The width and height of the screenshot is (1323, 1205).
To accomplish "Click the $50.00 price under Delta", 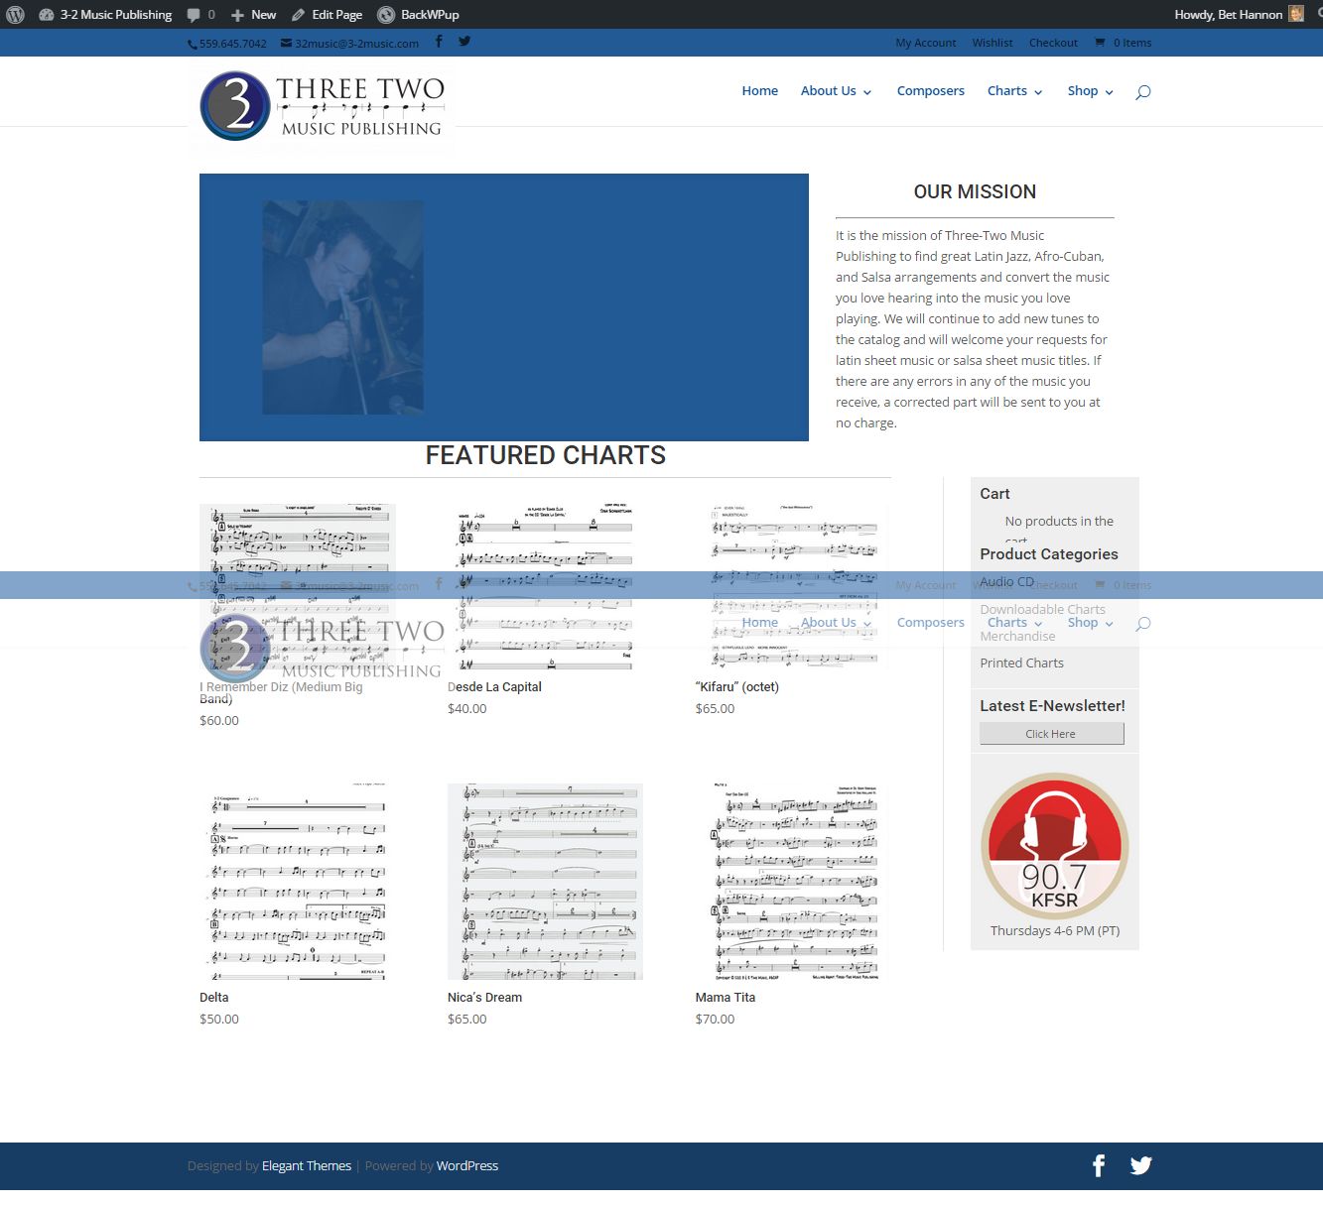I will coord(219,1020).
